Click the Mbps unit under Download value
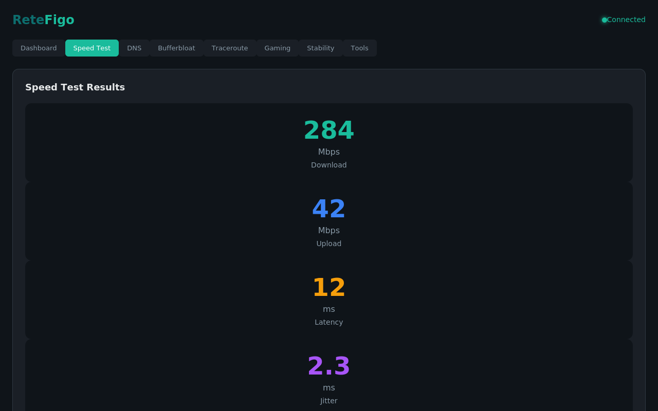Image resolution: width=658 pixels, height=411 pixels. 329,152
